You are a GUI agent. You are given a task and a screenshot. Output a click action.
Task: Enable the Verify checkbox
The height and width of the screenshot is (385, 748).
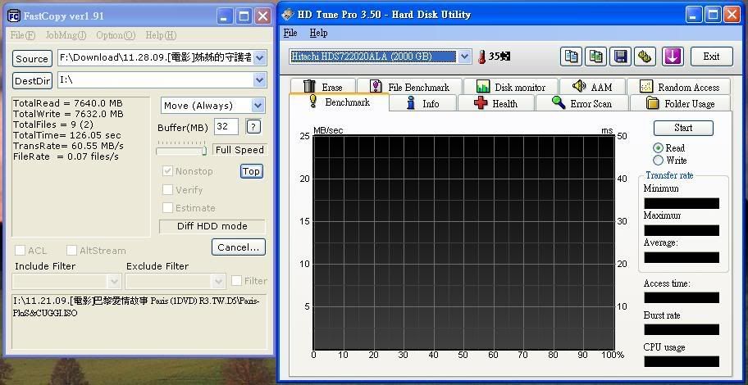tap(167, 190)
